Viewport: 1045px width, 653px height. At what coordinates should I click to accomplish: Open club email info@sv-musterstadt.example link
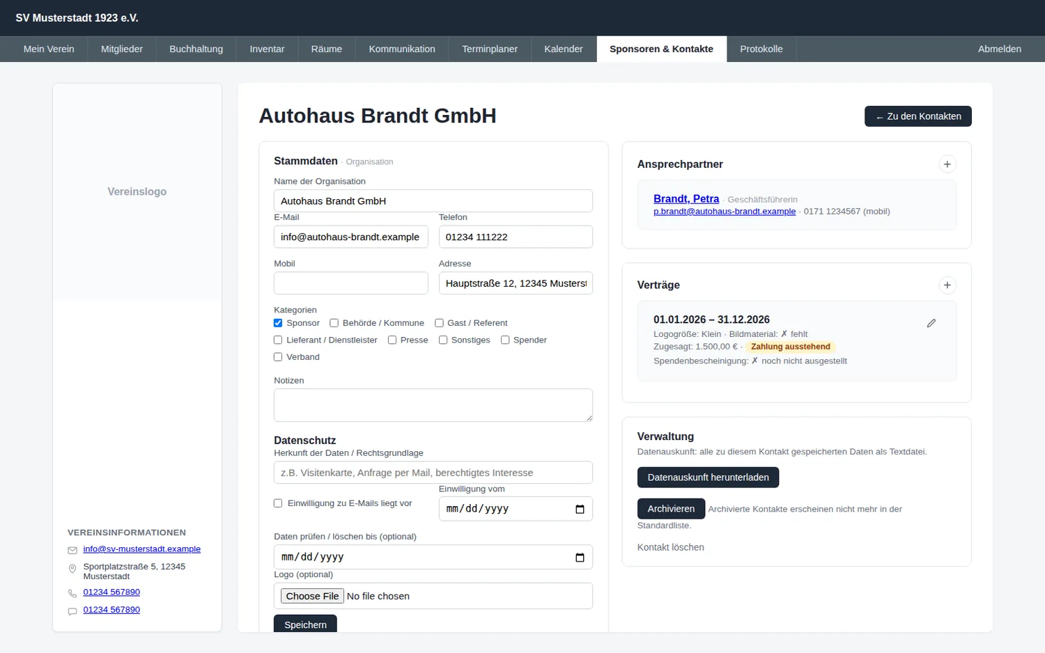pos(142,549)
